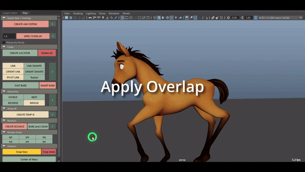This screenshot has height=172, width=305.
Task: Toggle the Resolution Gate icon
Action: (131, 18)
